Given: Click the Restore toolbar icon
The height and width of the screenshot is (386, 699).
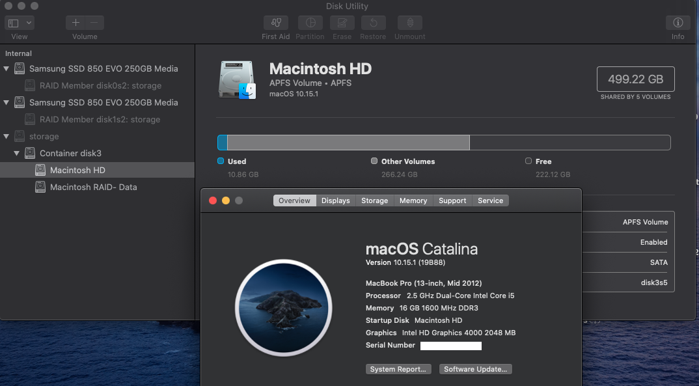Looking at the screenshot, I should click(373, 23).
